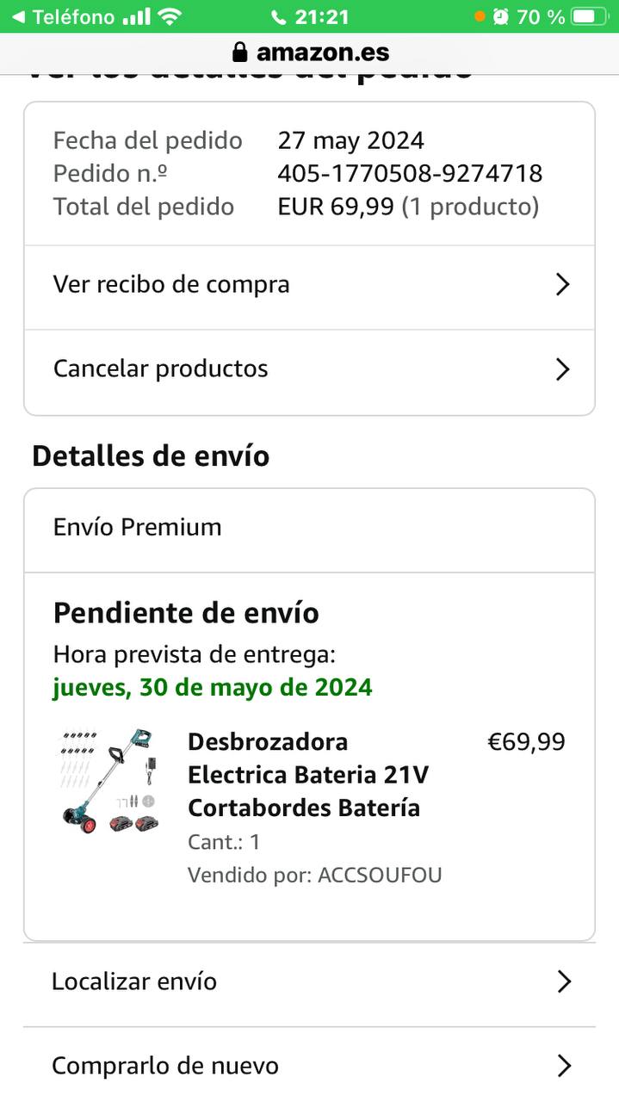Tap the Wi-Fi status icon
The width and height of the screenshot is (619, 1102).
pyautogui.click(x=170, y=16)
